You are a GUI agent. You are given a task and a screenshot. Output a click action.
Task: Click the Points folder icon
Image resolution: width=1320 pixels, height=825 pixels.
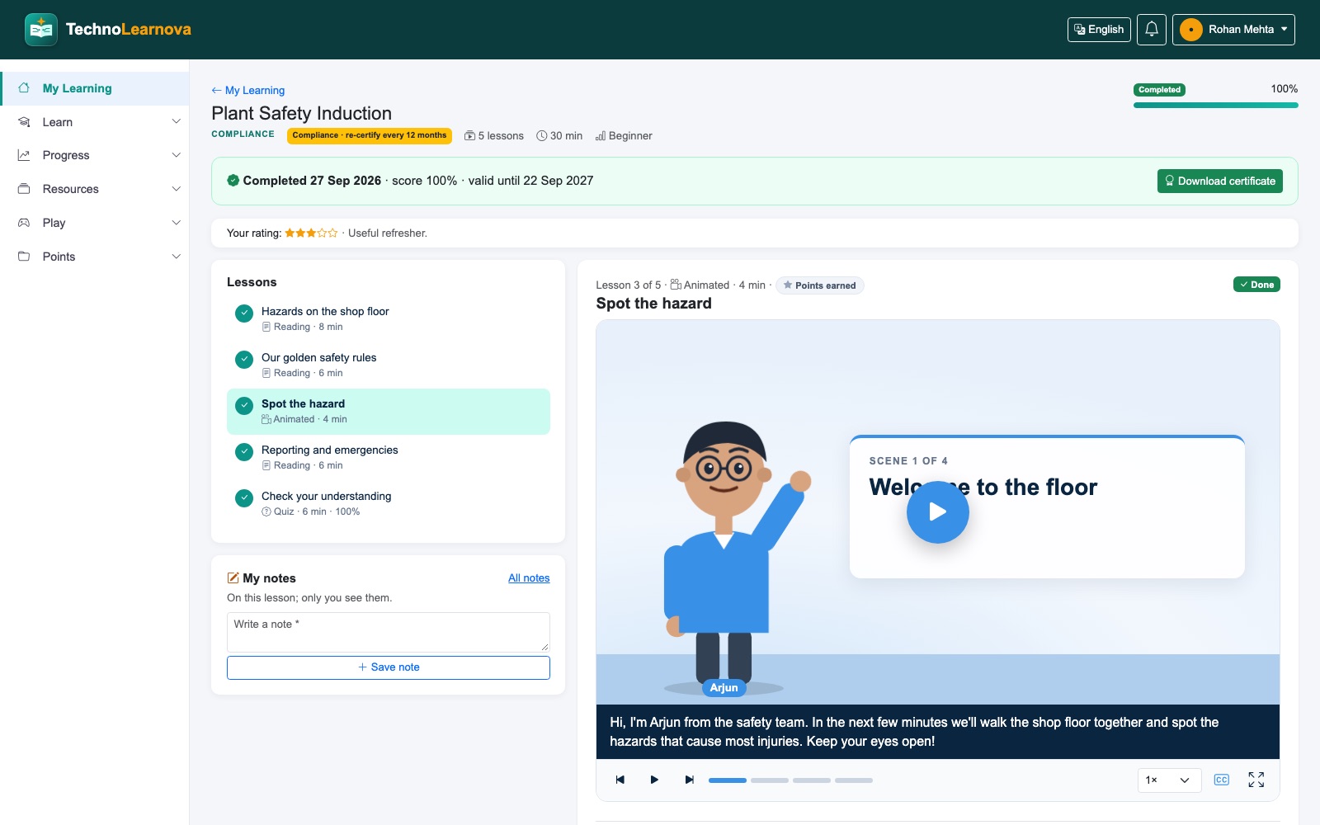click(24, 257)
